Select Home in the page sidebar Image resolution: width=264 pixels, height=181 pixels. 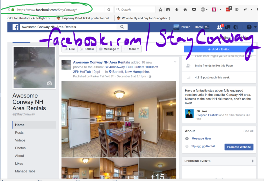pyautogui.click(x=34, y=125)
